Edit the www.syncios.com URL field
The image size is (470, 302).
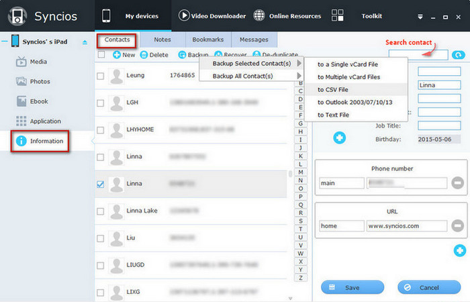pos(407,226)
